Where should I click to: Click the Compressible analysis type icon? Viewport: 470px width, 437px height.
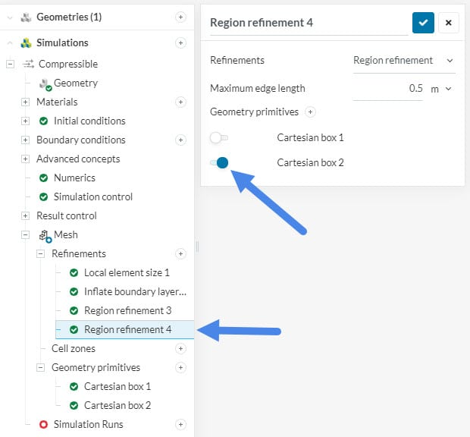pyautogui.click(x=29, y=64)
